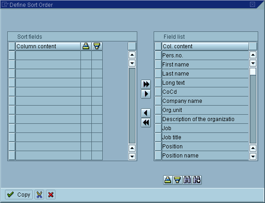Click the single right arrow to remove the sort field
Image resolution: width=265 pixels, height=203 pixels.
(146, 94)
